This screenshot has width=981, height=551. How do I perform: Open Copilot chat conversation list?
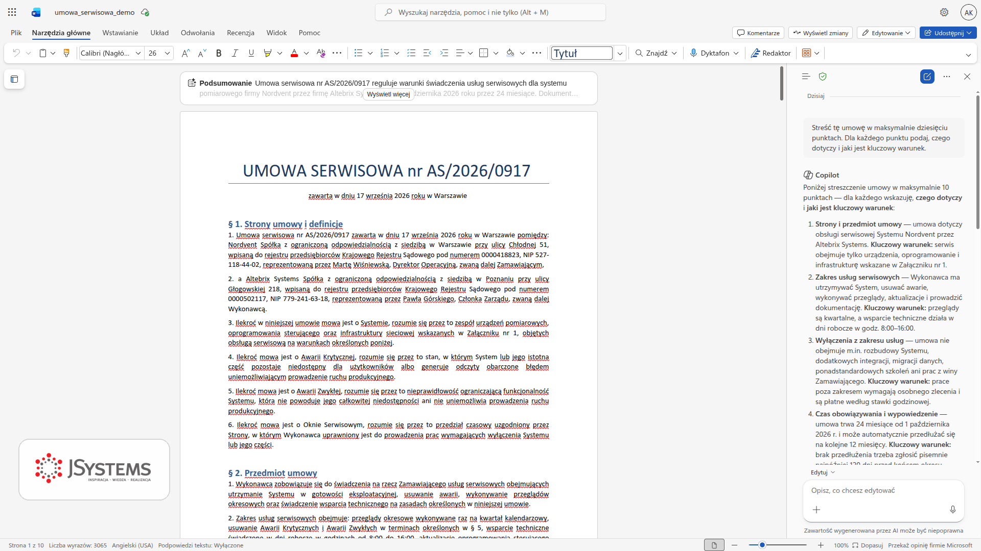click(x=806, y=77)
